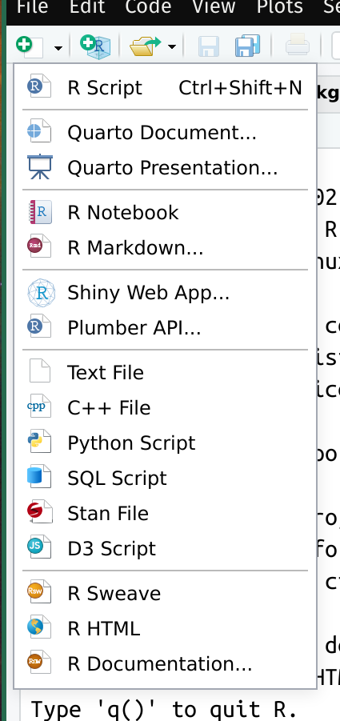Click the R Notebook icon
This screenshot has width=340, height=721.
(x=41, y=212)
